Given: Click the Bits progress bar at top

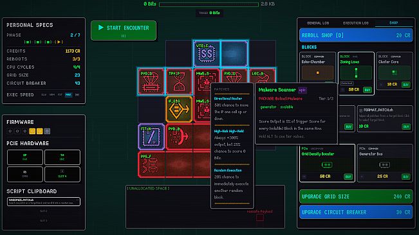Looking at the screenshot, I should 209,4.
